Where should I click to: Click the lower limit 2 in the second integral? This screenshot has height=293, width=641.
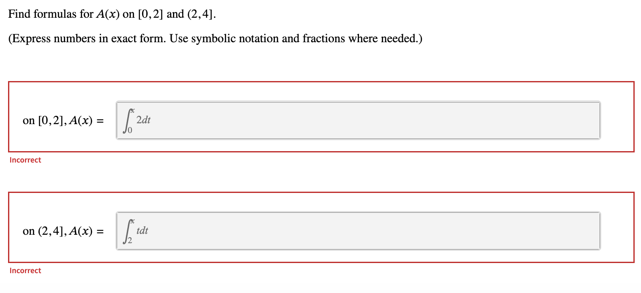(x=129, y=240)
